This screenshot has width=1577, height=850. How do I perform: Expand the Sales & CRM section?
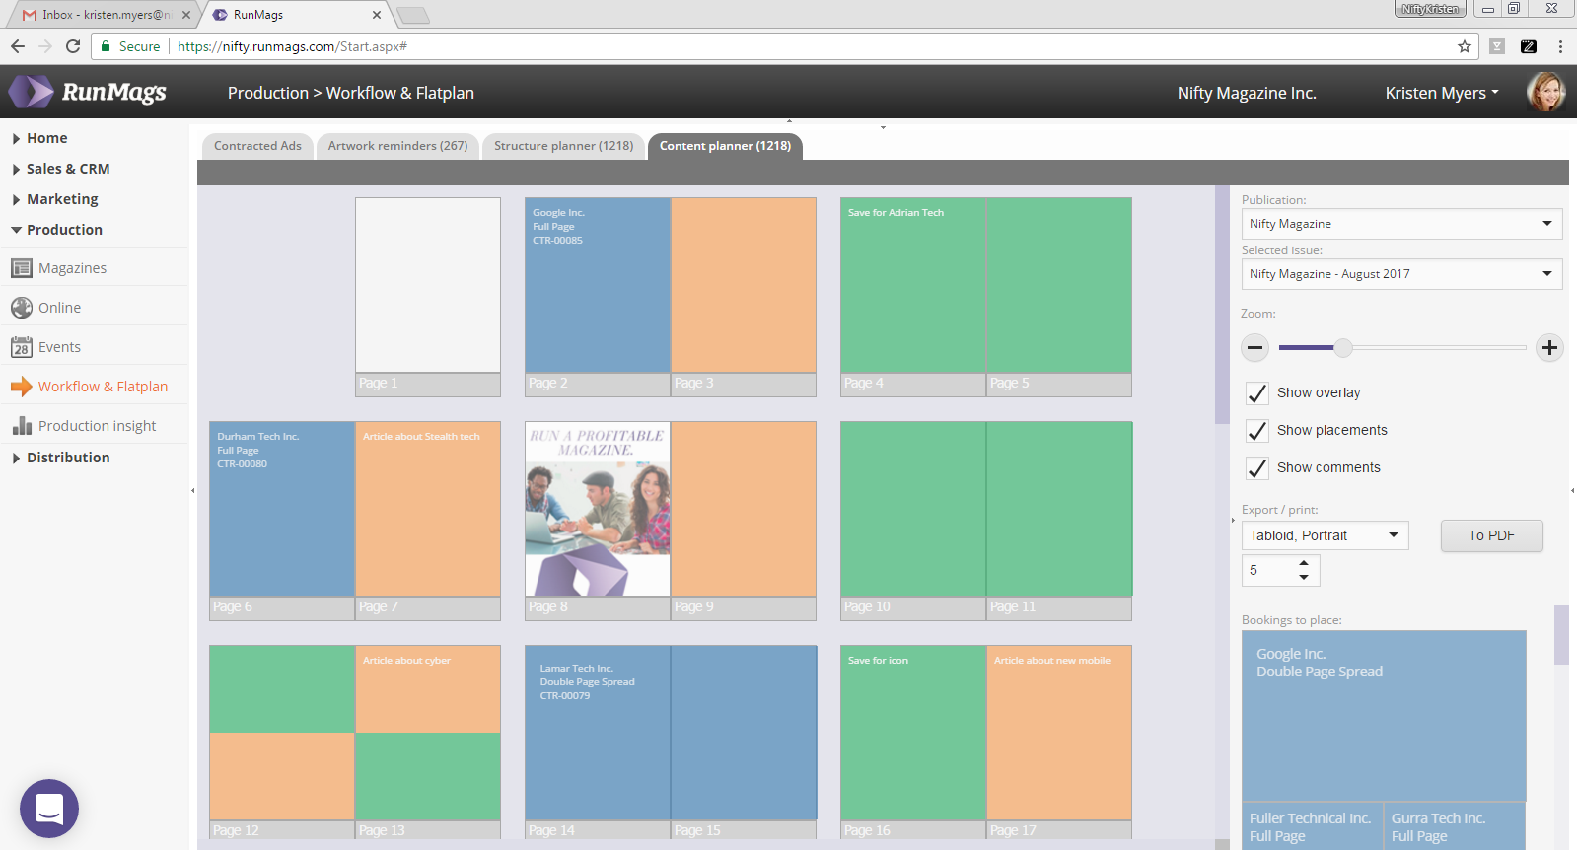(67, 169)
